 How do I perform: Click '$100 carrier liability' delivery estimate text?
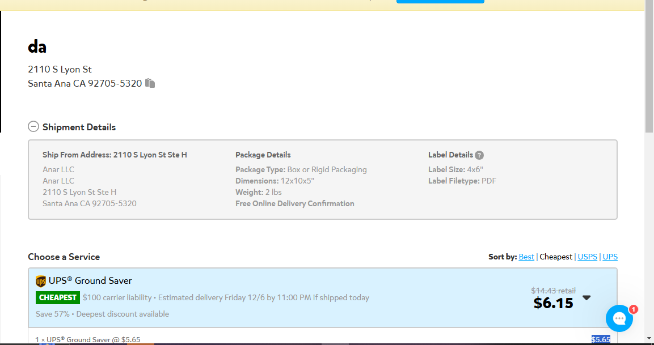click(226, 297)
